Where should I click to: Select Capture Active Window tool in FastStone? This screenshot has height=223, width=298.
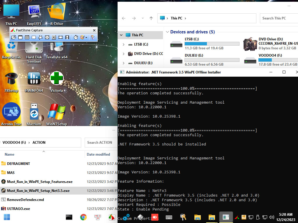coord(20,37)
